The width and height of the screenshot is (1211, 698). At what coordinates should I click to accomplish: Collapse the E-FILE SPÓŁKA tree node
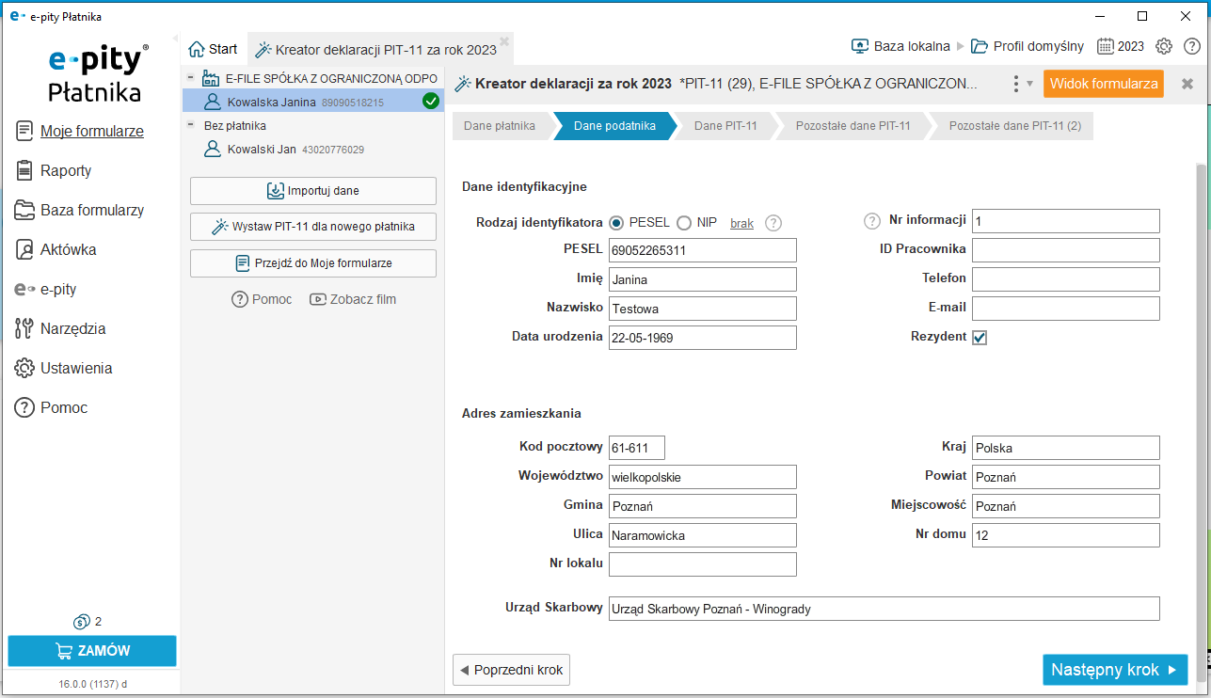[191, 78]
